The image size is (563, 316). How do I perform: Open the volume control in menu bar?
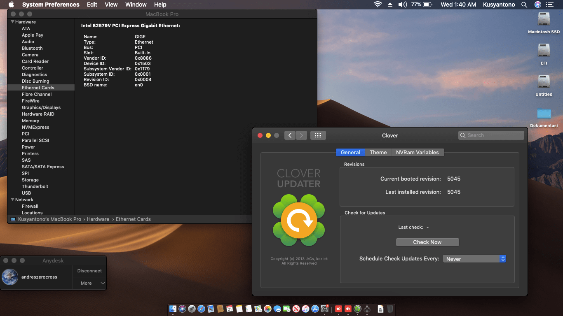pyautogui.click(x=403, y=5)
